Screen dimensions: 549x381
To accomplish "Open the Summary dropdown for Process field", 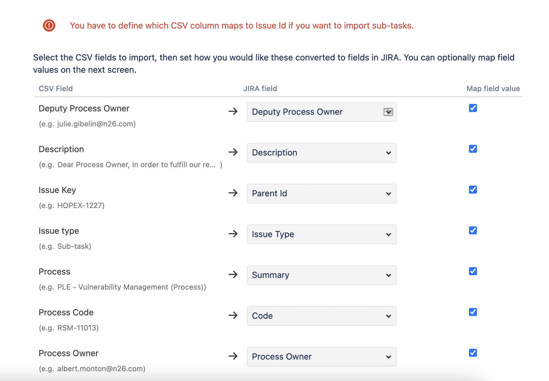I will (x=321, y=275).
